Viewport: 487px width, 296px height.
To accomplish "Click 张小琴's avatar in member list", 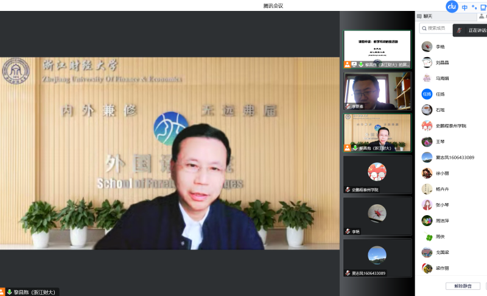I will (x=427, y=205).
